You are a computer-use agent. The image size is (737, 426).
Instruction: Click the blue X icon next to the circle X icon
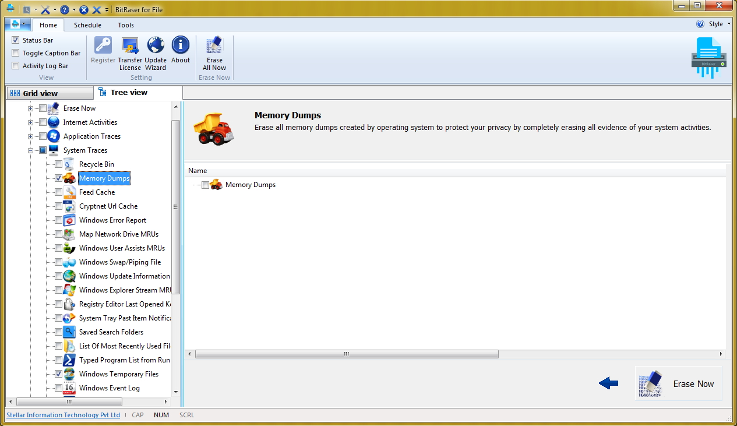97,10
